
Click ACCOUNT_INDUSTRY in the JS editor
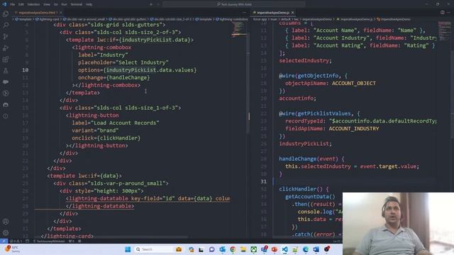point(354,129)
